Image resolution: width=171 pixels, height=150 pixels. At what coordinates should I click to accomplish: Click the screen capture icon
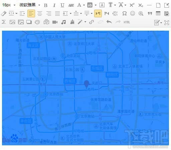click(29, 22)
